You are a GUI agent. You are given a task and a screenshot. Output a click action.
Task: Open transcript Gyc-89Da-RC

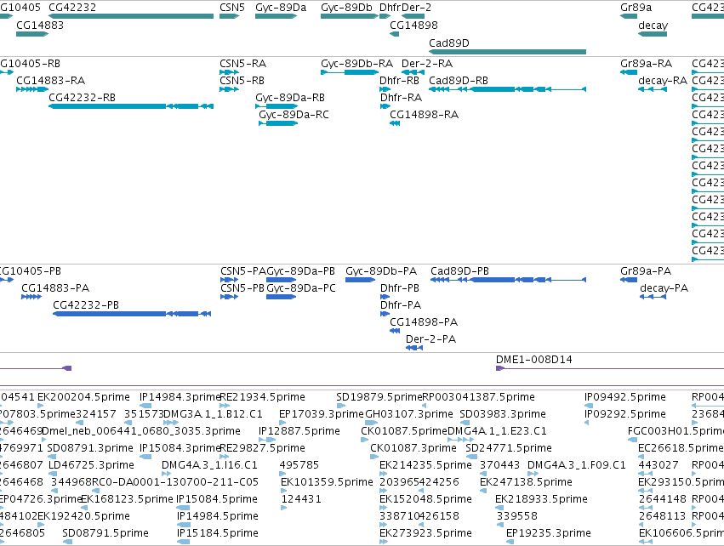[x=294, y=115]
